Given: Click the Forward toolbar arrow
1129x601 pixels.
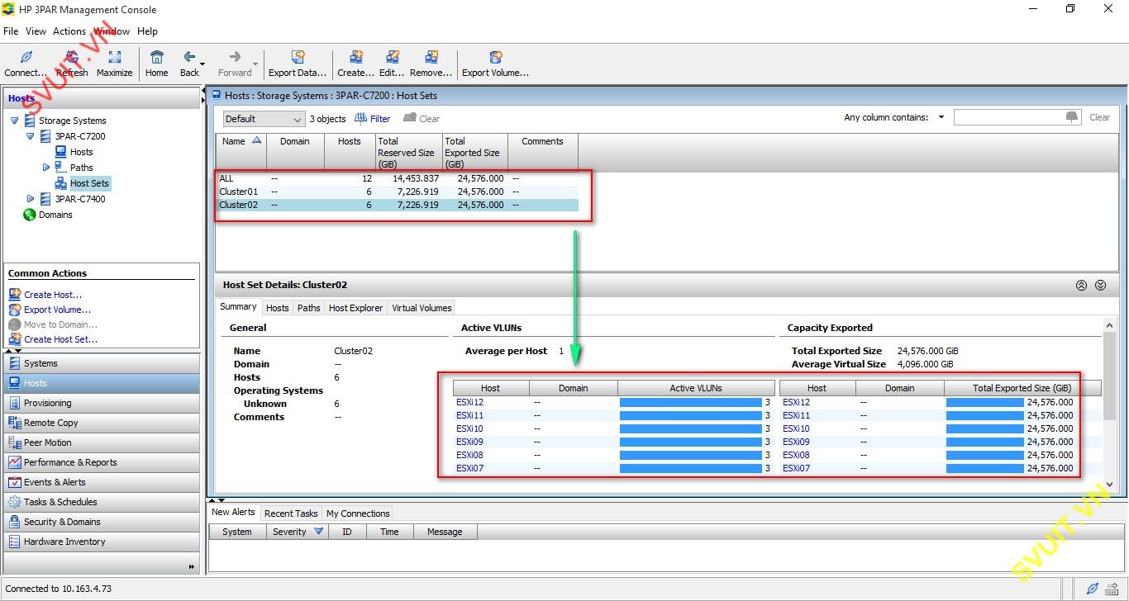Looking at the screenshot, I should [x=235, y=57].
